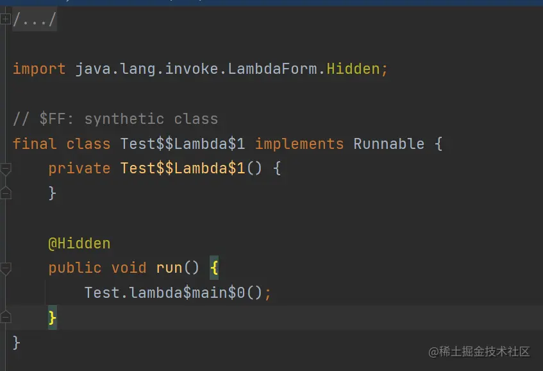
Task: Click fold end marker after run() body
Action: [x=6, y=317]
